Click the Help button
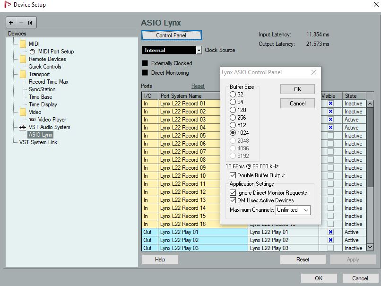This screenshot has width=381, height=286. coord(160,260)
